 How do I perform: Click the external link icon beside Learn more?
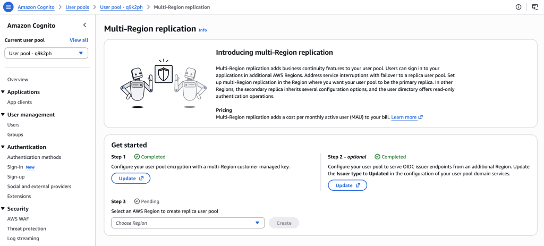pos(421,117)
